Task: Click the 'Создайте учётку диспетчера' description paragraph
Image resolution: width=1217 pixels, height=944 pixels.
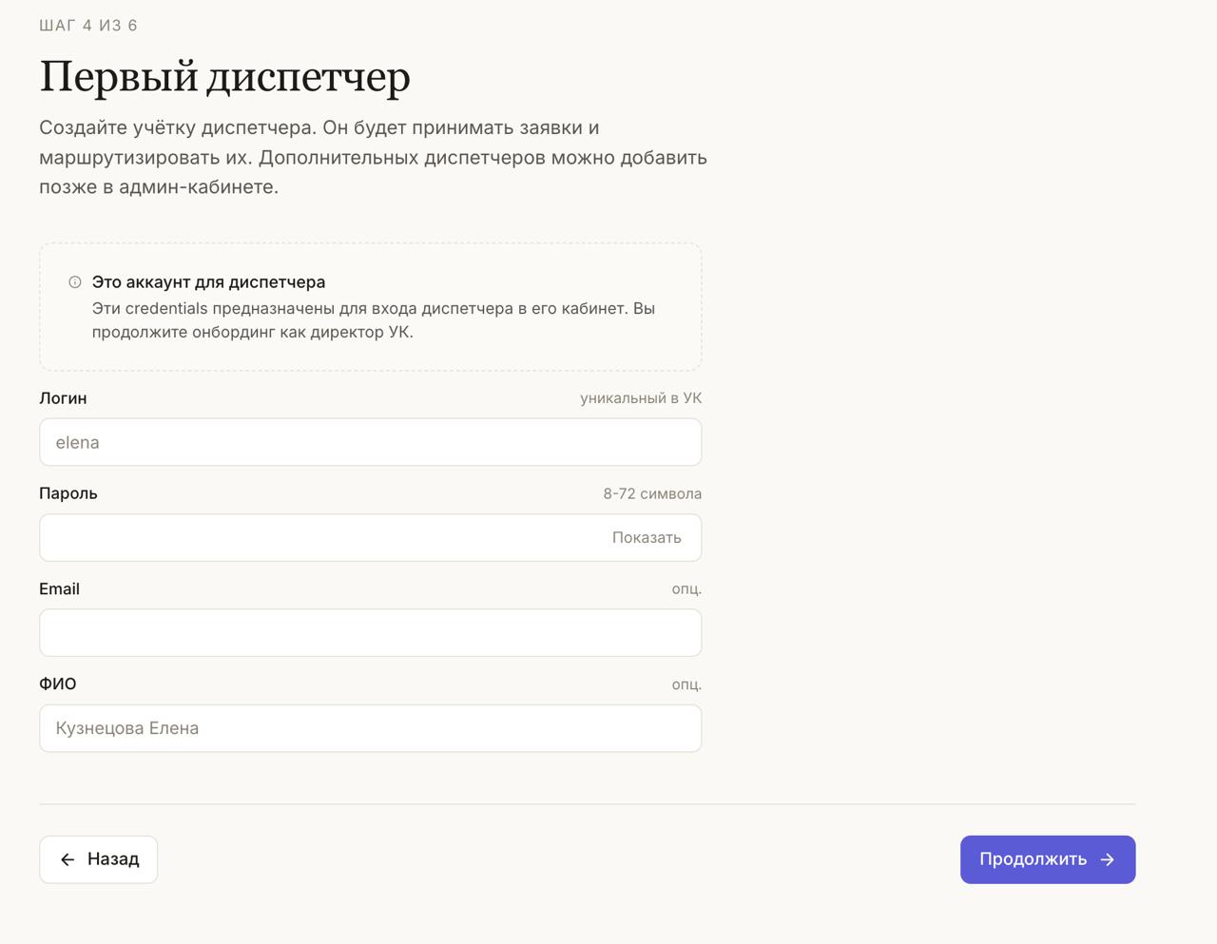Action: click(374, 157)
